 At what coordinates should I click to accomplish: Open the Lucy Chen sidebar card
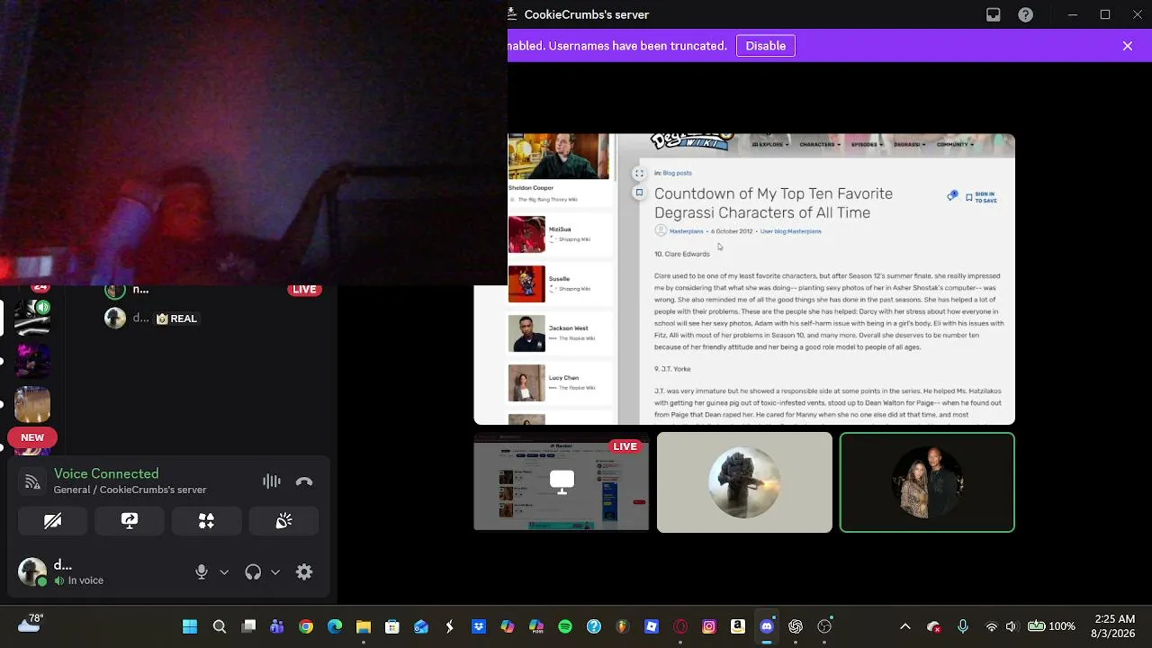tap(559, 382)
